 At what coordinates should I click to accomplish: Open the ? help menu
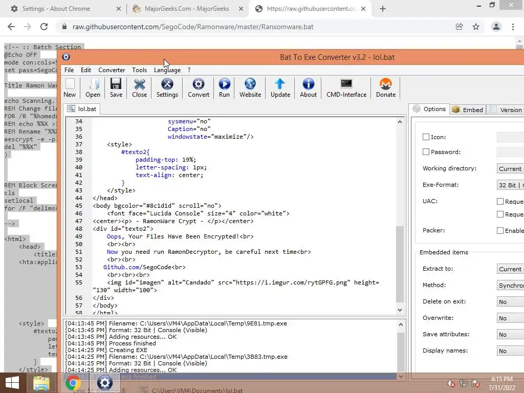pos(189,70)
